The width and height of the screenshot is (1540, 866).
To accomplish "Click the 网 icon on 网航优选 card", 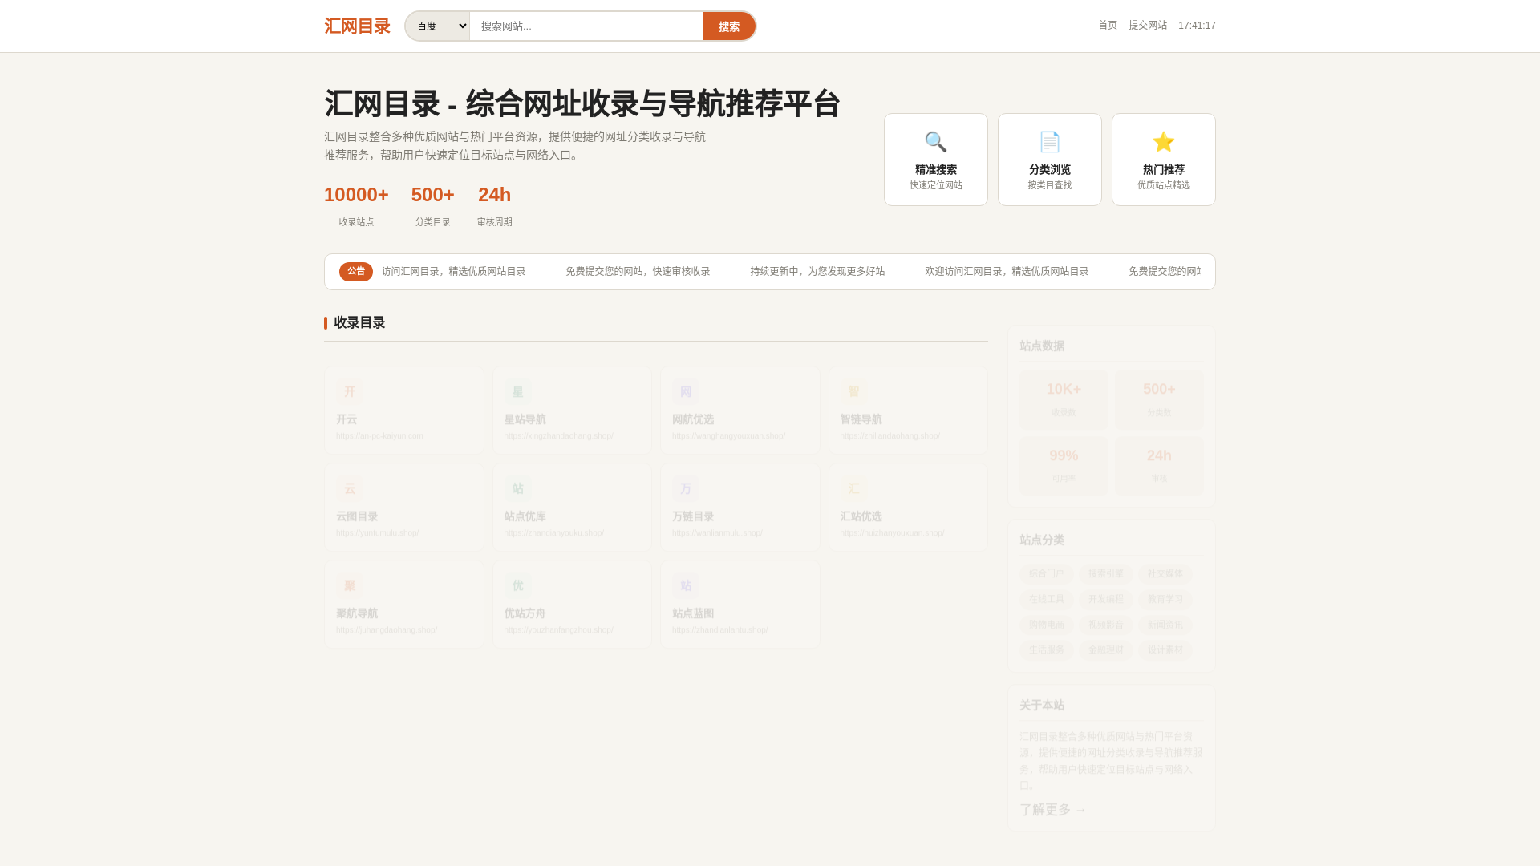I will coord(686,391).
